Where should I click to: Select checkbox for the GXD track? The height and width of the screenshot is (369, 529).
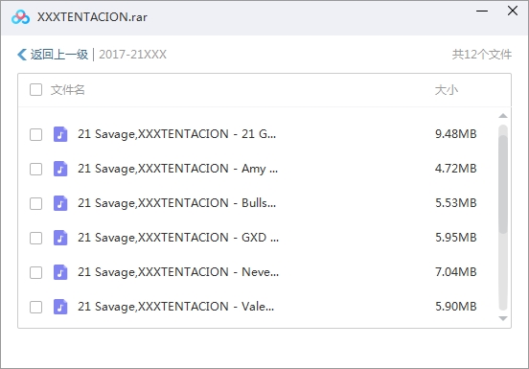pos(35,238)
